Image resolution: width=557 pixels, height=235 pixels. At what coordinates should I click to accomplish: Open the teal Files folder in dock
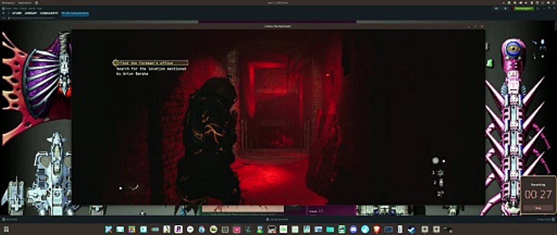[330, 230]
